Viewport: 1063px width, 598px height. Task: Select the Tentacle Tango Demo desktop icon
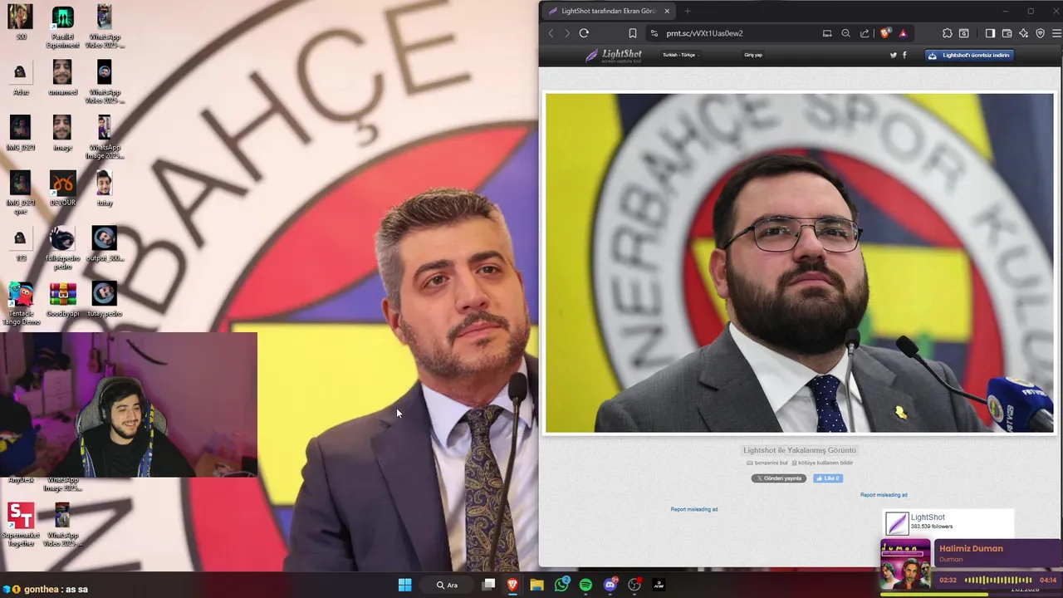(x=21, y=304)
